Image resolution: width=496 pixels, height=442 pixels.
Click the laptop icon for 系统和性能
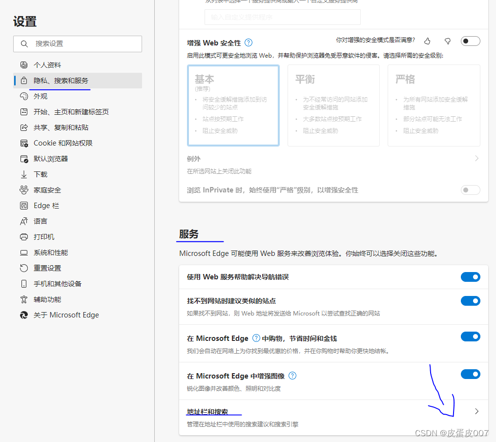coord(24,253)
